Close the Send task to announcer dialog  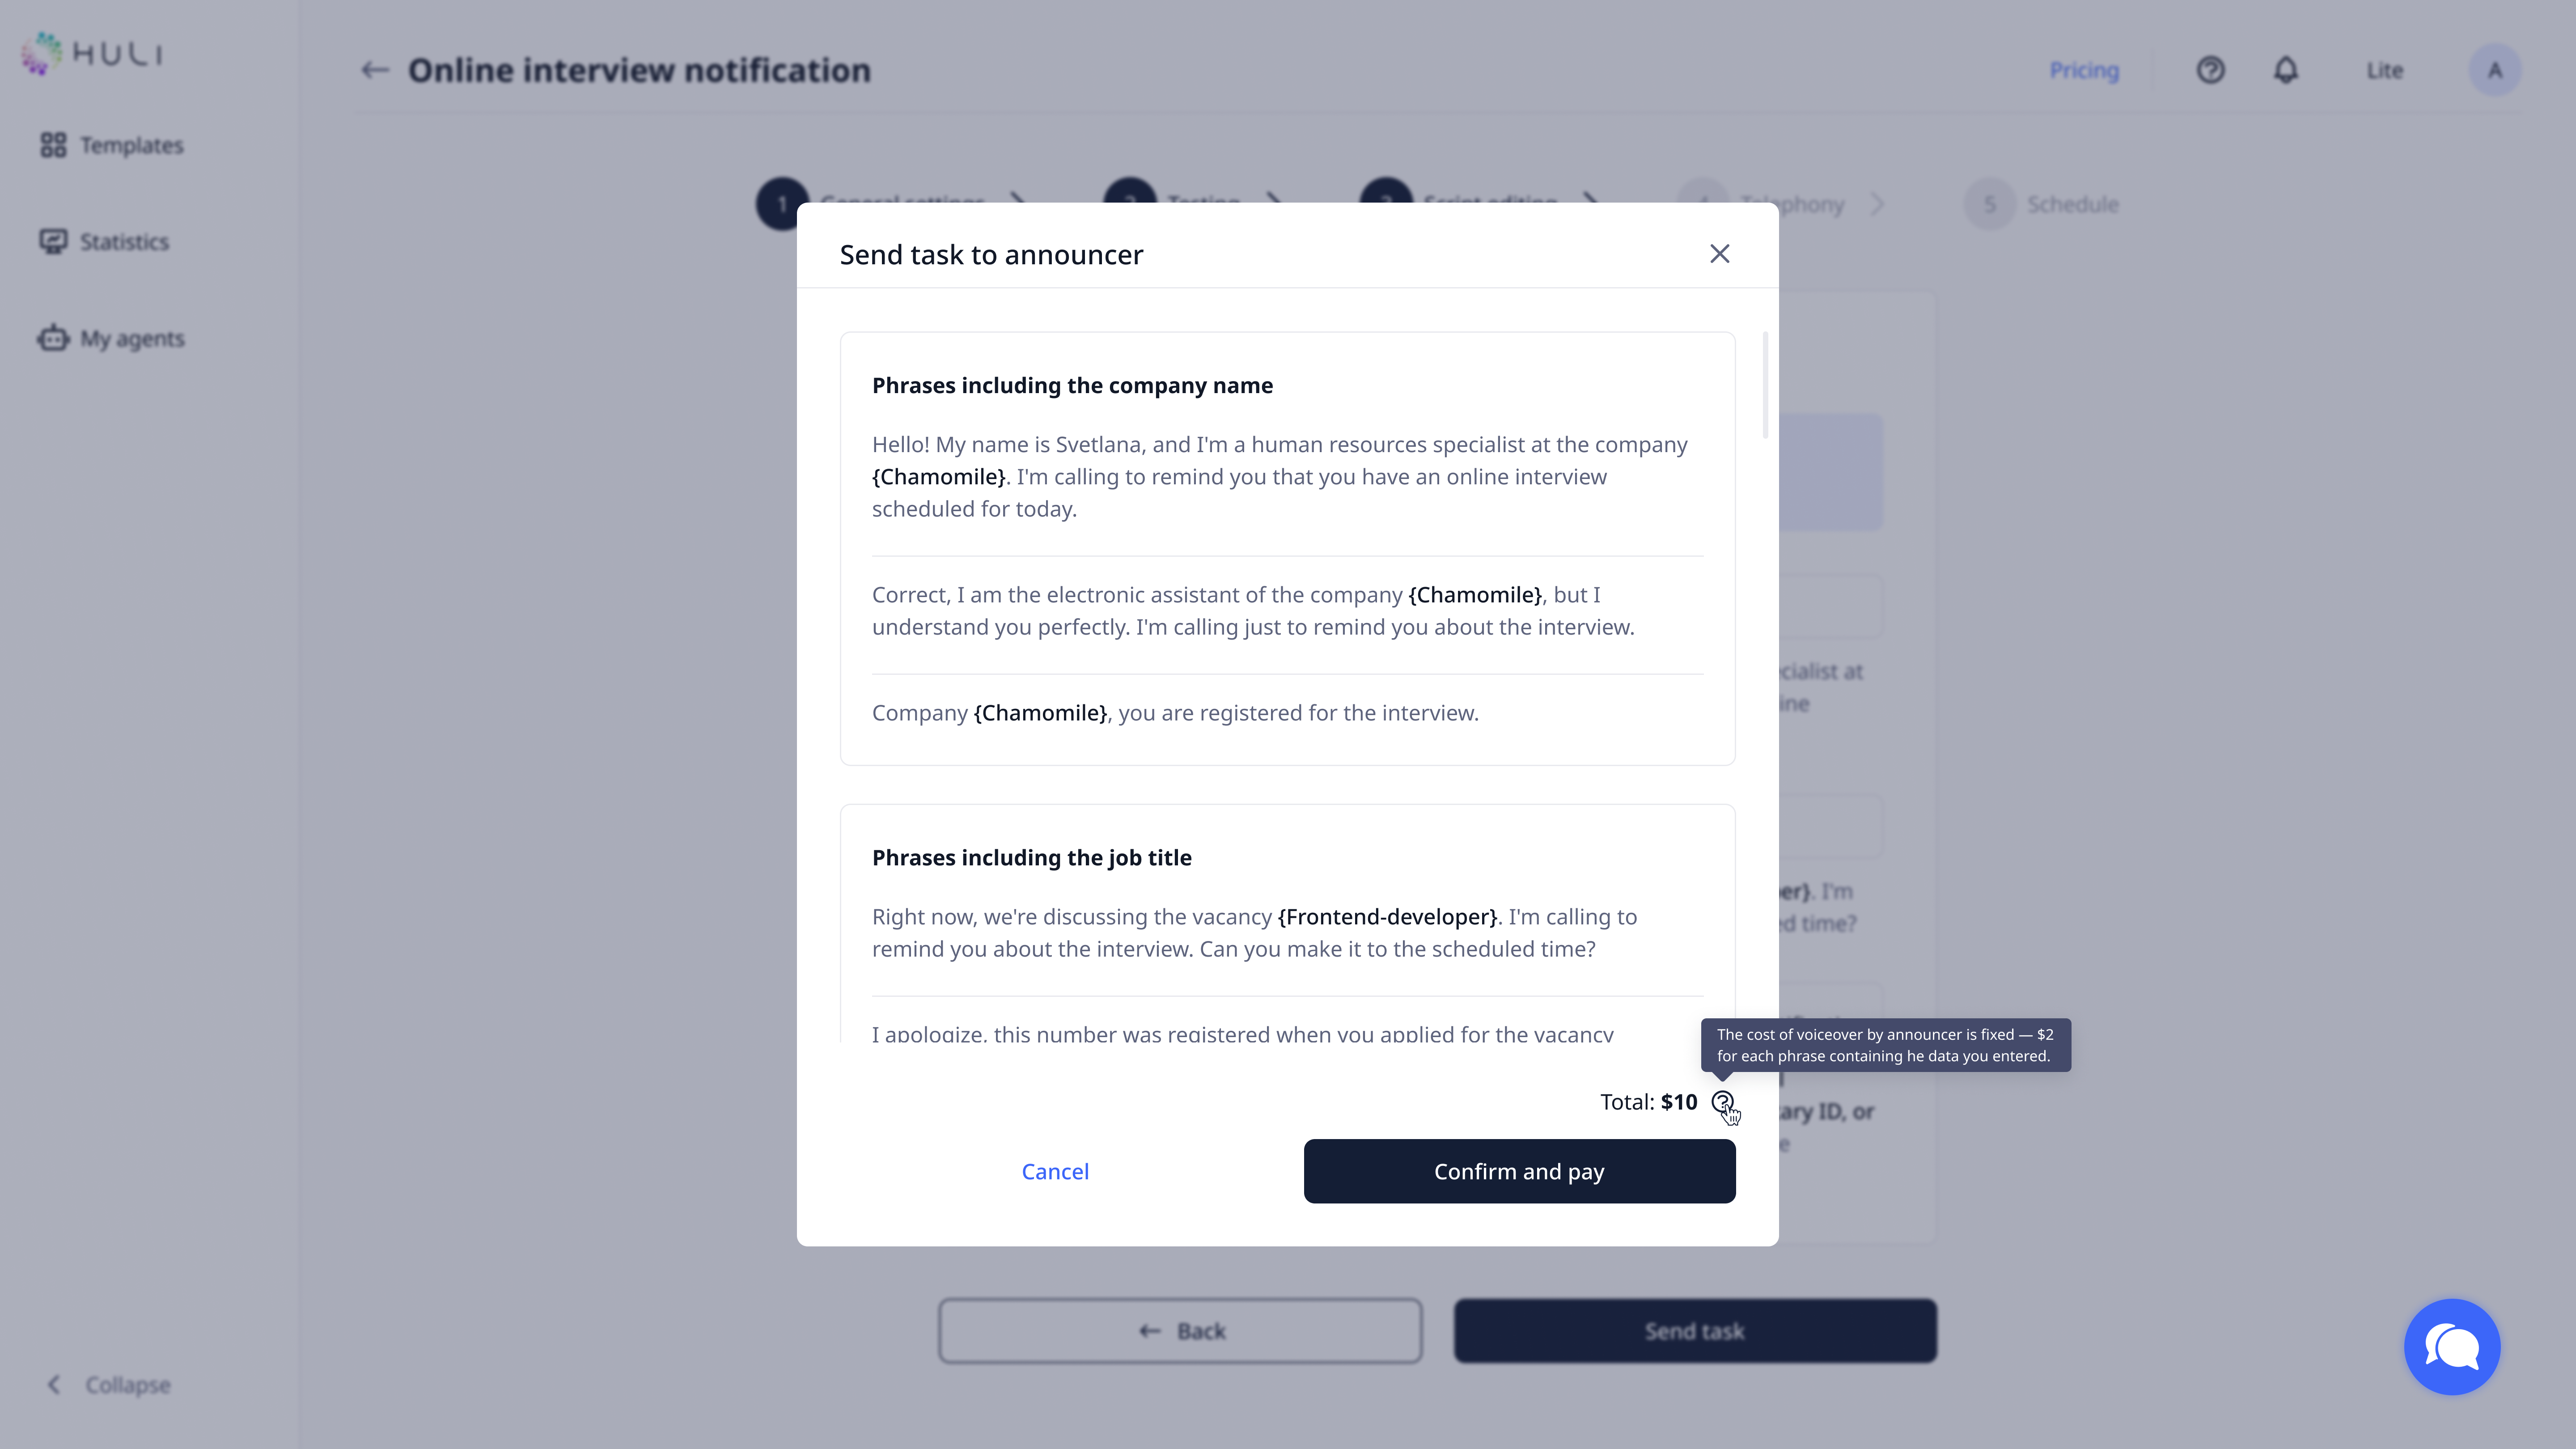[1719, 254]
